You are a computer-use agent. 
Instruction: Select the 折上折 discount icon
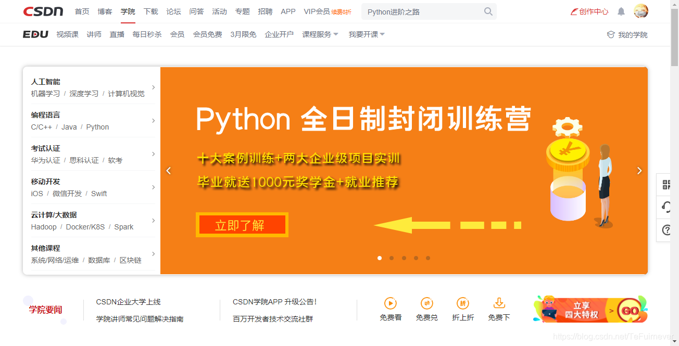point(463,304)
